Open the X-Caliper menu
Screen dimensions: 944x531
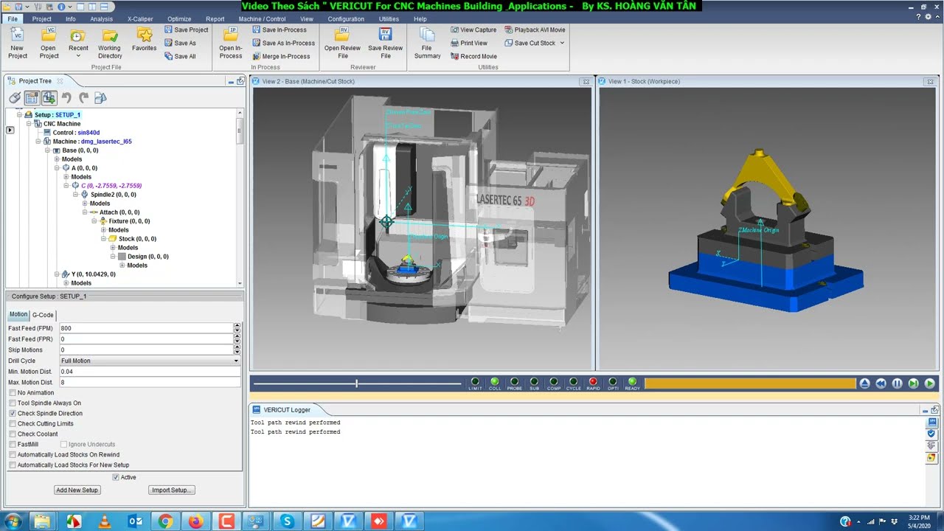pyautogui.click(x=140, y=19)
